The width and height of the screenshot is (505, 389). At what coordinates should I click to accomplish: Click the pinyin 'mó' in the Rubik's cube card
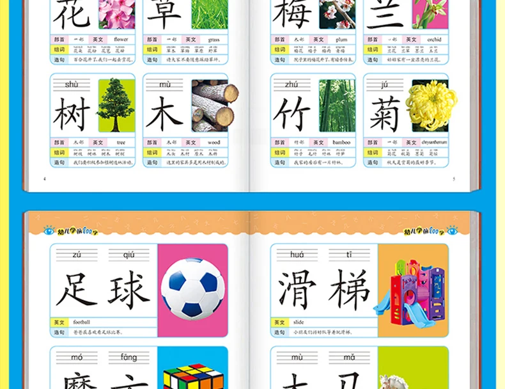(x=77, y=357)
